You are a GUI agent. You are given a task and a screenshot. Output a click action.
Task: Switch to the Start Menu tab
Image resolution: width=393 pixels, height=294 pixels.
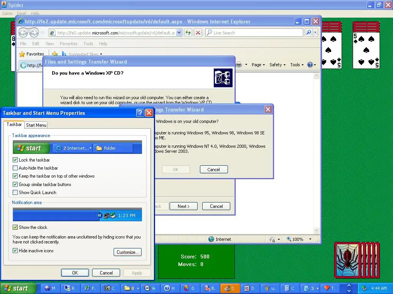(36, 125)
